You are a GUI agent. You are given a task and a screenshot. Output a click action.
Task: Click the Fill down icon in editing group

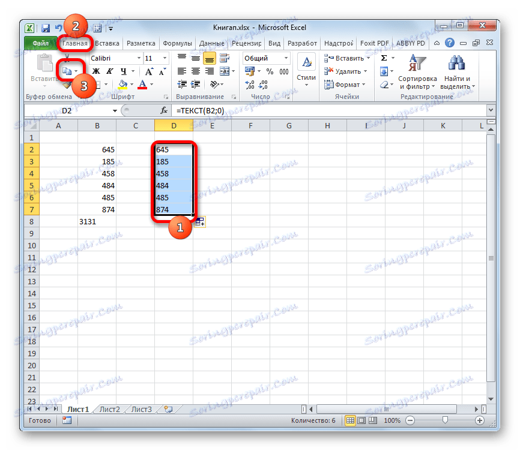[384, 71]
